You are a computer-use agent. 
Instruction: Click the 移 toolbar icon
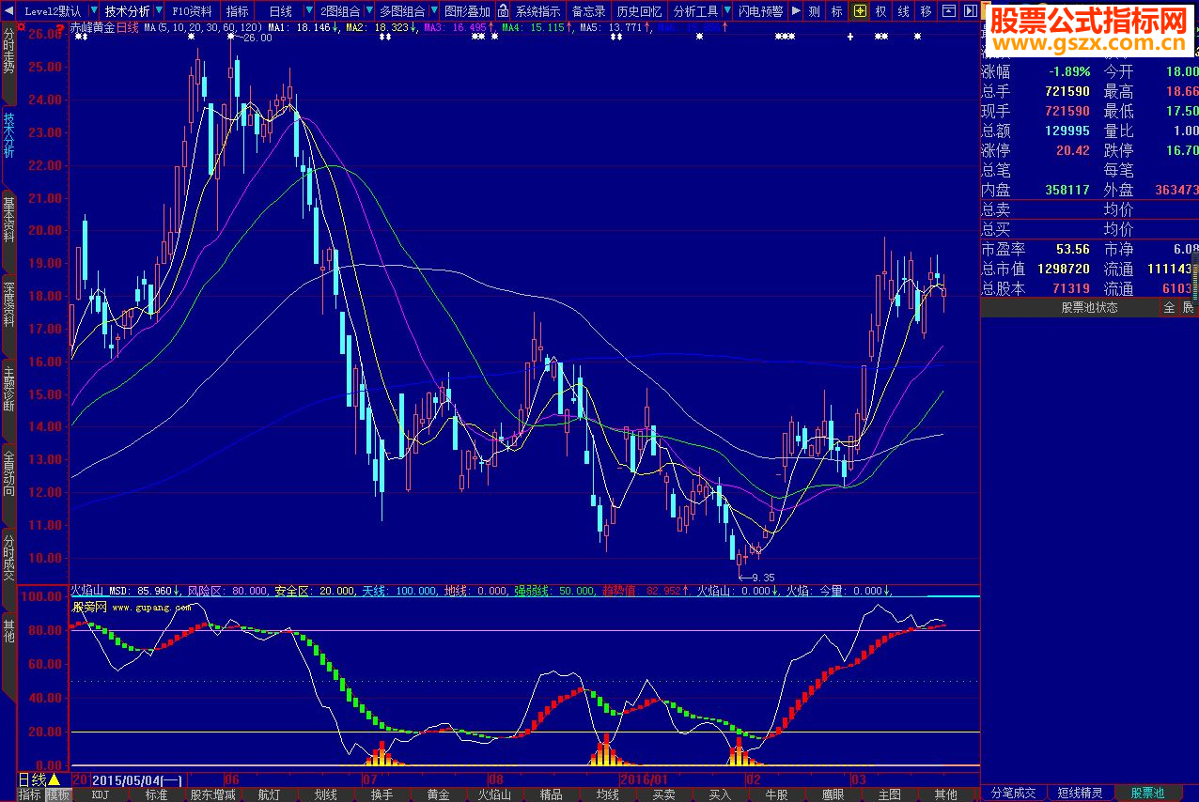926,11
